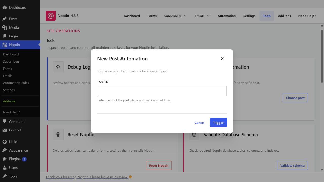
Task: Open the Automation tab in header
Action: (x=227, y=16)
